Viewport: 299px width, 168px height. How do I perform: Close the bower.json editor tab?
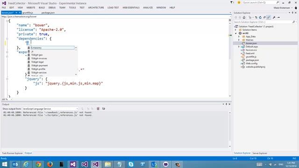20,13
